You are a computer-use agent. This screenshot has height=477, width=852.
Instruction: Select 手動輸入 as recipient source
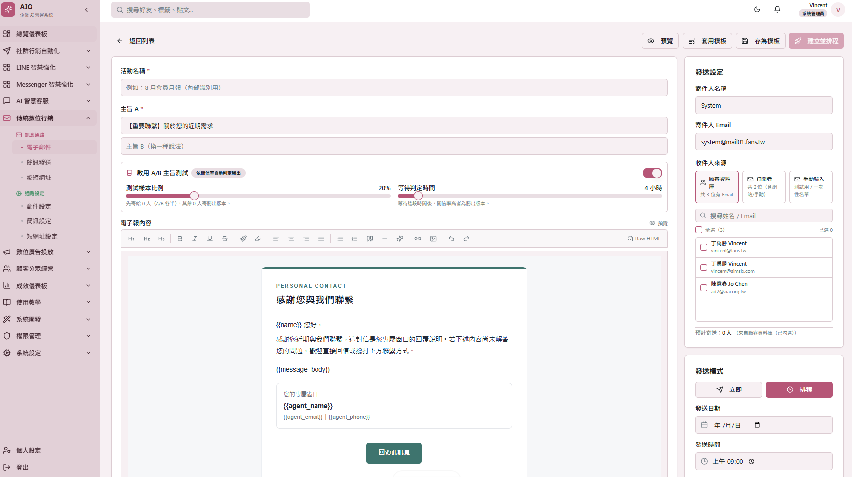pyautogui.click(x=811, y=187)
